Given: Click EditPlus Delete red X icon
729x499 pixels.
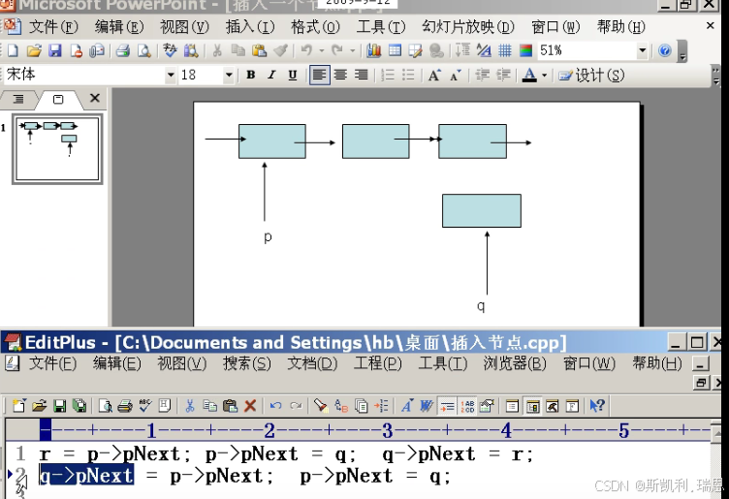Looking at the screenshot, I should click(x=250, y=406).
